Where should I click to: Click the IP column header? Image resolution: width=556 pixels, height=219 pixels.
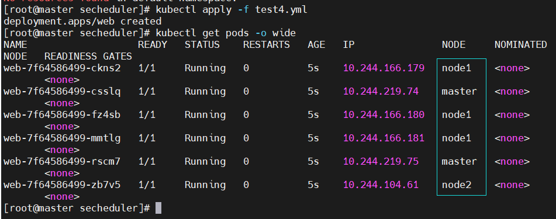coord(348,44)
